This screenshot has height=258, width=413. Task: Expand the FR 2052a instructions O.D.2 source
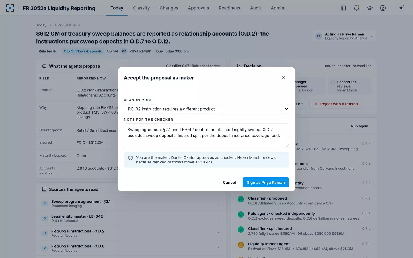(x=131, y=233)
